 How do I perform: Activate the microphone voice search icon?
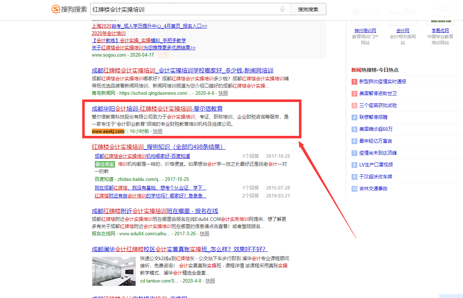click(x=282, y=9)
